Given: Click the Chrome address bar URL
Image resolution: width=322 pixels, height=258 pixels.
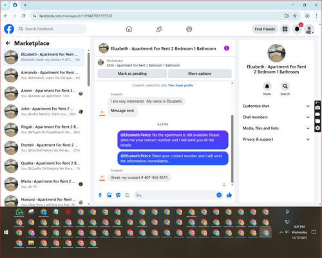Looking at the screenshot, I should click(75, 16).
